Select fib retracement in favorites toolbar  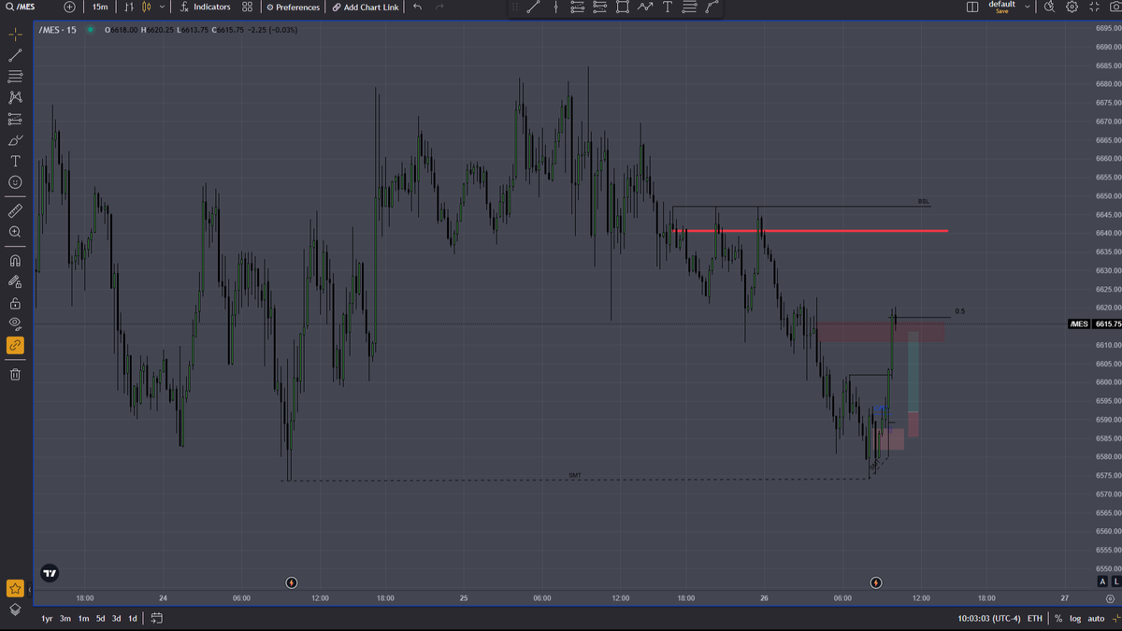tap(689, 7)
